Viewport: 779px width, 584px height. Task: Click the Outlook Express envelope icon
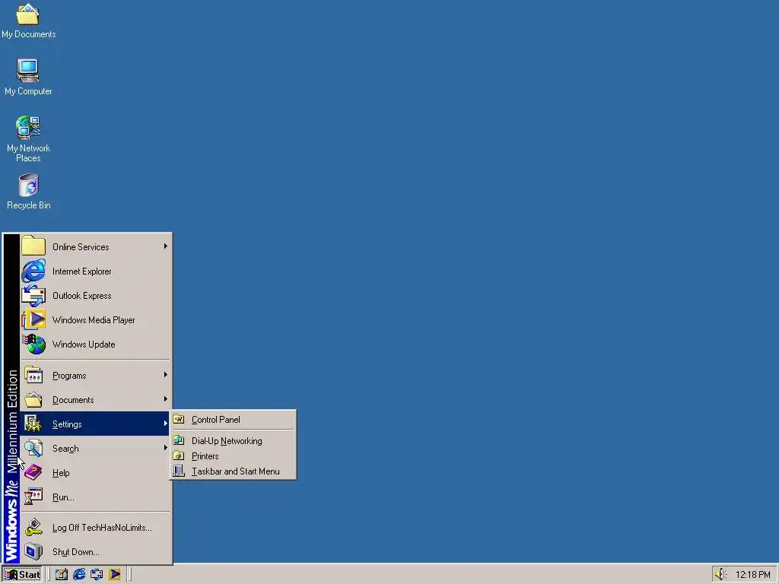pos(33,295)
